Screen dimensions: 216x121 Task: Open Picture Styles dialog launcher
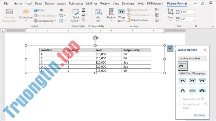89,26
